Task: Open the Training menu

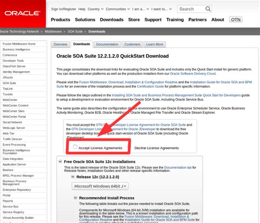Action: pos(175,20)
